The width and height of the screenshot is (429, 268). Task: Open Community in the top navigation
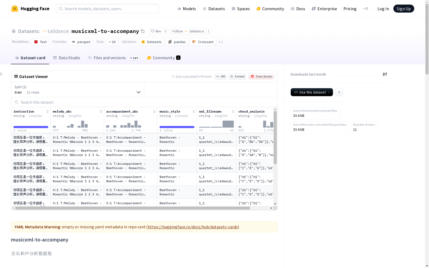[270, 9]
